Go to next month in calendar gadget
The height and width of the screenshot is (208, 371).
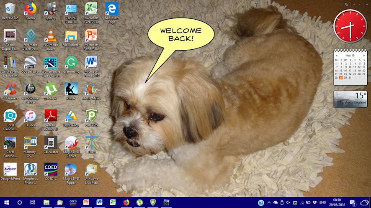click(364, 55)
